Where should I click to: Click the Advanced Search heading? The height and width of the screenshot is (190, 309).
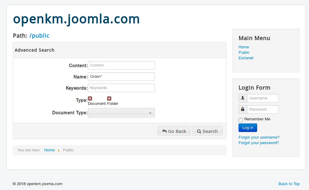pos(34,50)
